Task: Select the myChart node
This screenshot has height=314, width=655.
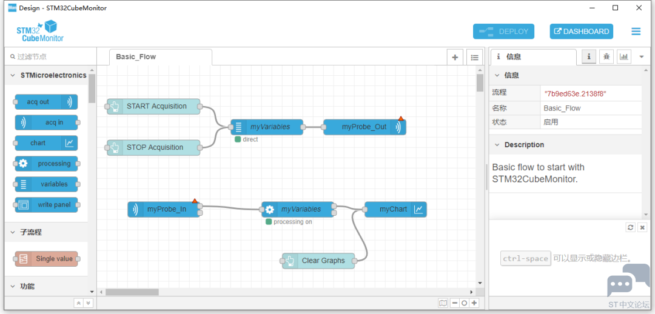Action: 395,210
